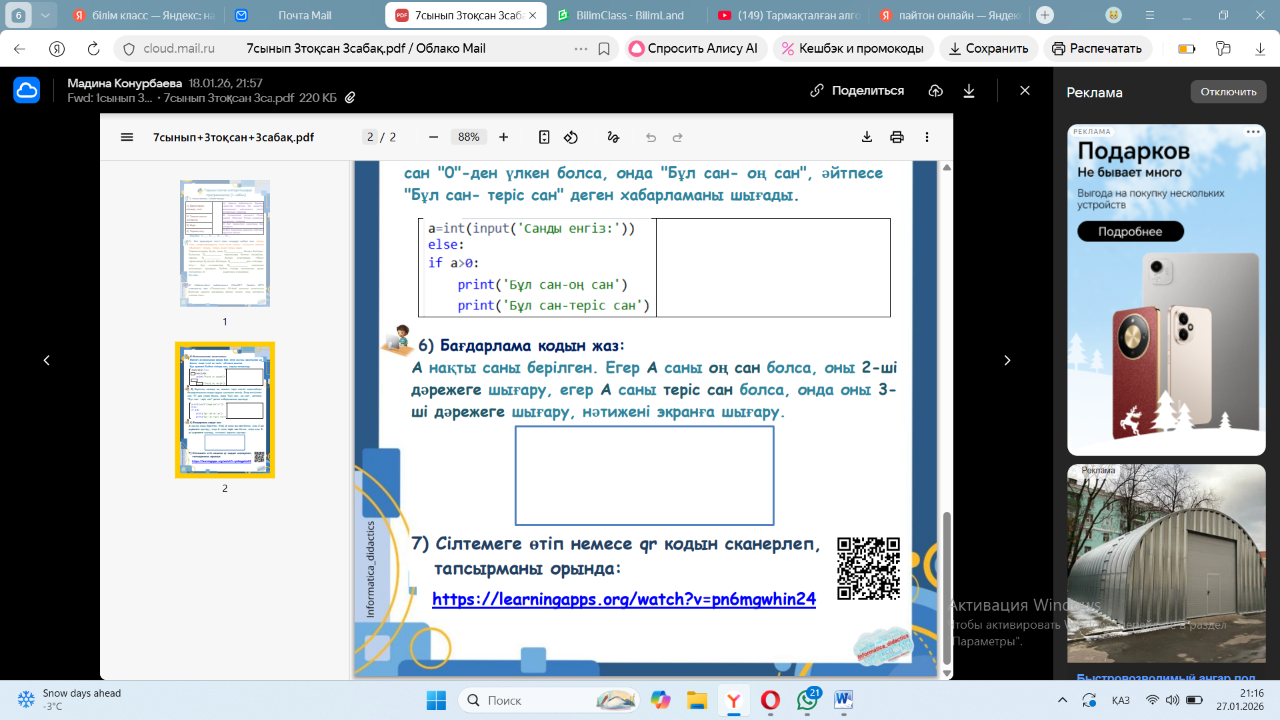Open PDF more options three-dot menu
Screen dimensions: 1280x720
pos(927,137)
